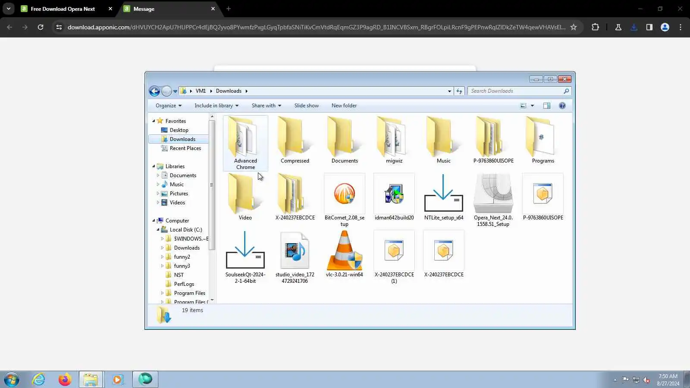Collapse the Computer tree node
690x388 pixels.
click(x=154, y=221)
